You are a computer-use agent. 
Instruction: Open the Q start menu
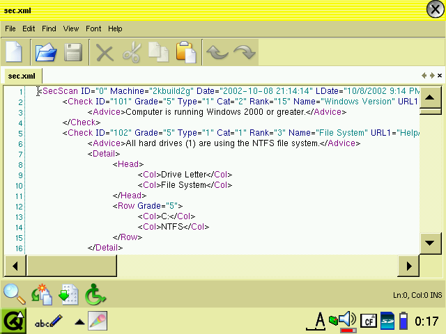tap(13, 321)
